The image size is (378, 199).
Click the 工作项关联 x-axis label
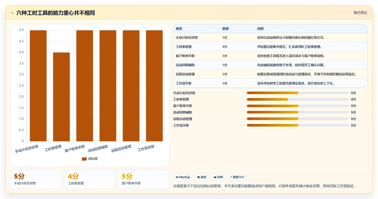pyautogui.click(x=146, y=148)
